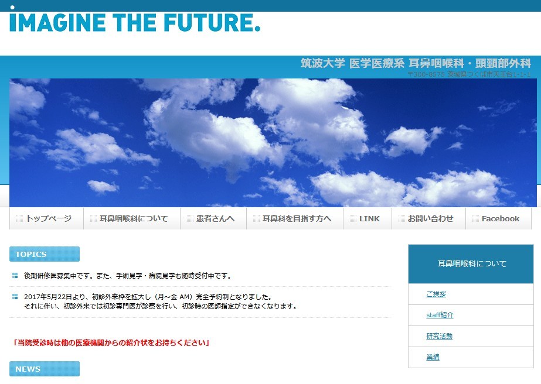
Task: Click the ご挨拶 sidebar link
Action: 436,294
